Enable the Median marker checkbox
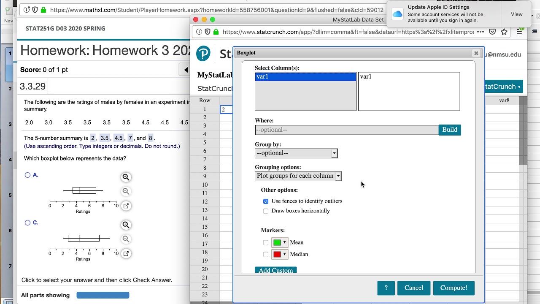 tap(266, 255)
